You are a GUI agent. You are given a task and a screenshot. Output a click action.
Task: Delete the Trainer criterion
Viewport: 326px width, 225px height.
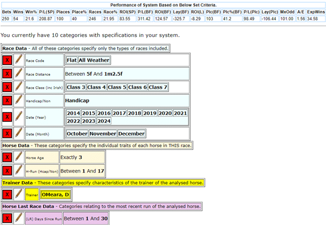coord(7,195)
